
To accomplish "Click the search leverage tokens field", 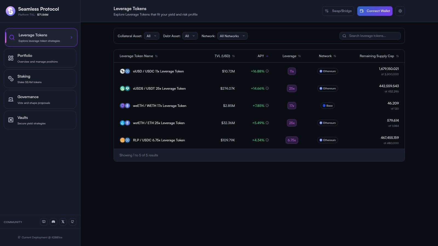I will pyautogui.click(x=370, y=36).
